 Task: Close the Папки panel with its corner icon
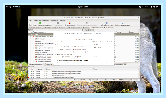pyautogui.click(x=83, y=30)
